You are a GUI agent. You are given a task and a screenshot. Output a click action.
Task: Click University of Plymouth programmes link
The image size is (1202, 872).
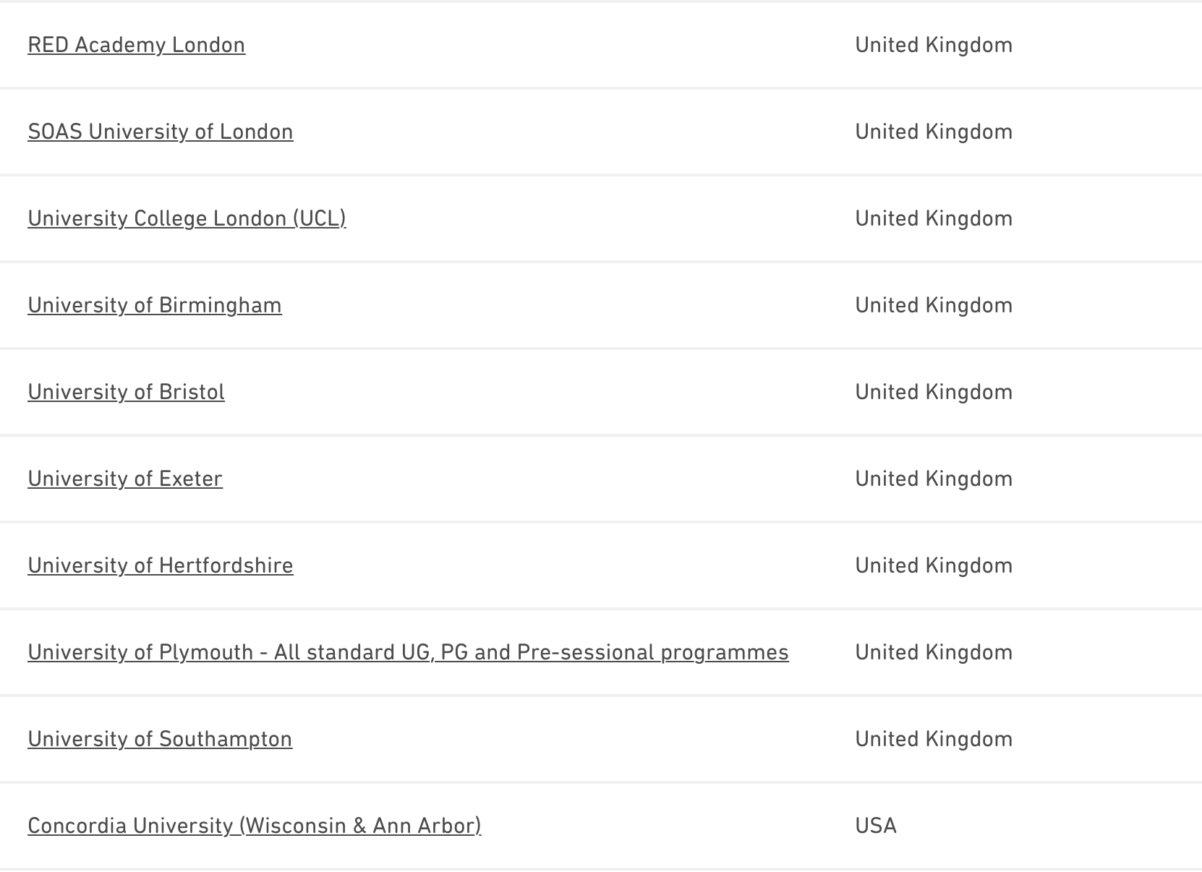[408, 652]
